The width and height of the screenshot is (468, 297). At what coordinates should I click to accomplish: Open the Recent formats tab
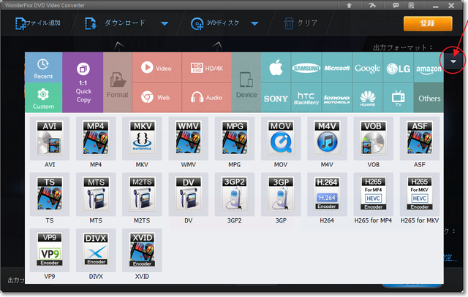pos(43,67)
